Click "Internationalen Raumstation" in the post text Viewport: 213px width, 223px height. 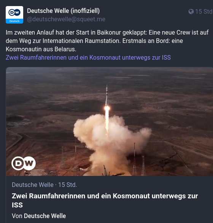click(81, 41)
